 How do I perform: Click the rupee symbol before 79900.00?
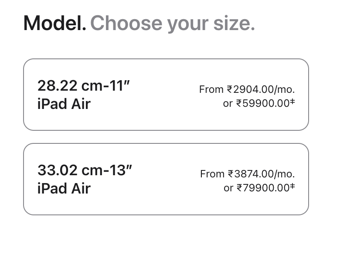[240, 188]
